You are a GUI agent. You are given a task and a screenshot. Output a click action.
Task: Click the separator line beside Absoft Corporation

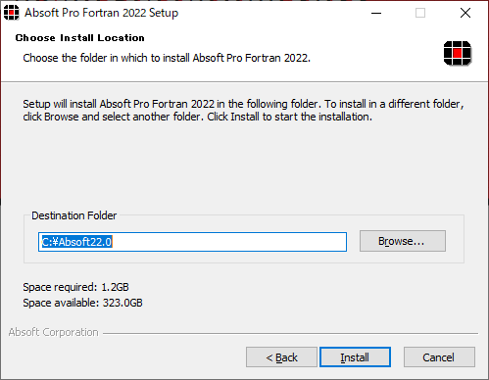pos(290,333)
